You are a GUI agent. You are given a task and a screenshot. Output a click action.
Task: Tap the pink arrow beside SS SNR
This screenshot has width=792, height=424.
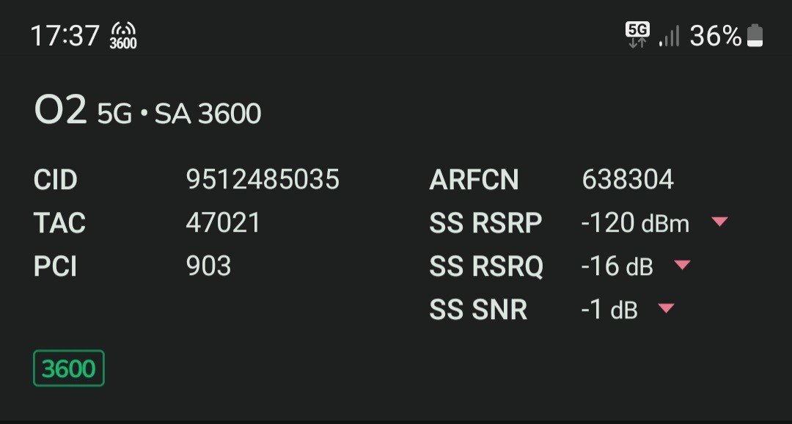pos(665,308)
